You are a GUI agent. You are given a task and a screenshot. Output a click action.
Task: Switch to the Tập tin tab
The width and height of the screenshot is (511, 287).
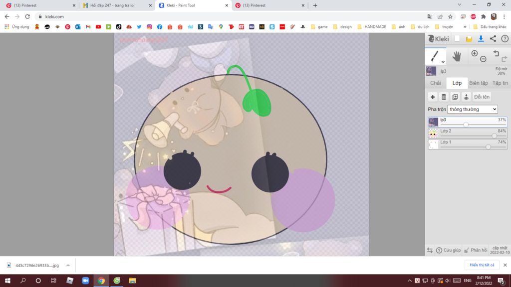tap(500, 83)
